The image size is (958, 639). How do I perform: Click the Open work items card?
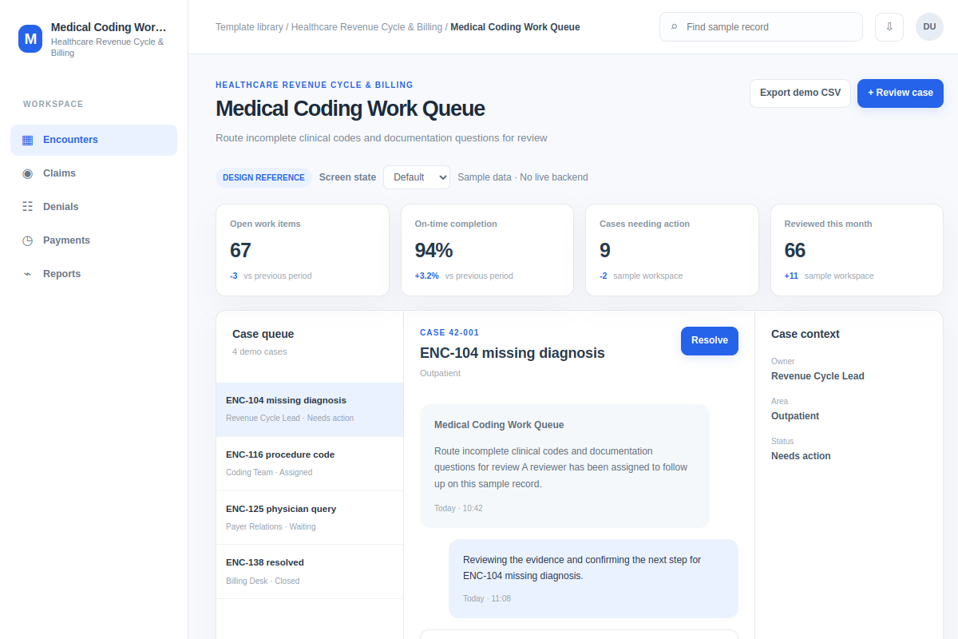[x=303, y=250]
